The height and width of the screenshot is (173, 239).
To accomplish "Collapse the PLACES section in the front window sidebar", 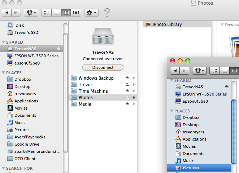I will [x=171, y=111].
